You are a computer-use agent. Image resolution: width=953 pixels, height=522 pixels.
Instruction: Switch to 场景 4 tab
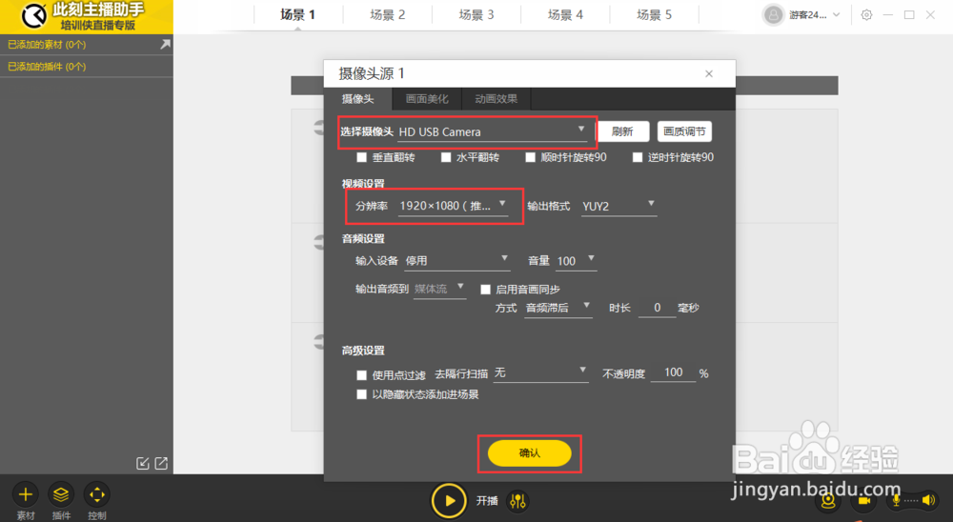[x=564, y=14]
